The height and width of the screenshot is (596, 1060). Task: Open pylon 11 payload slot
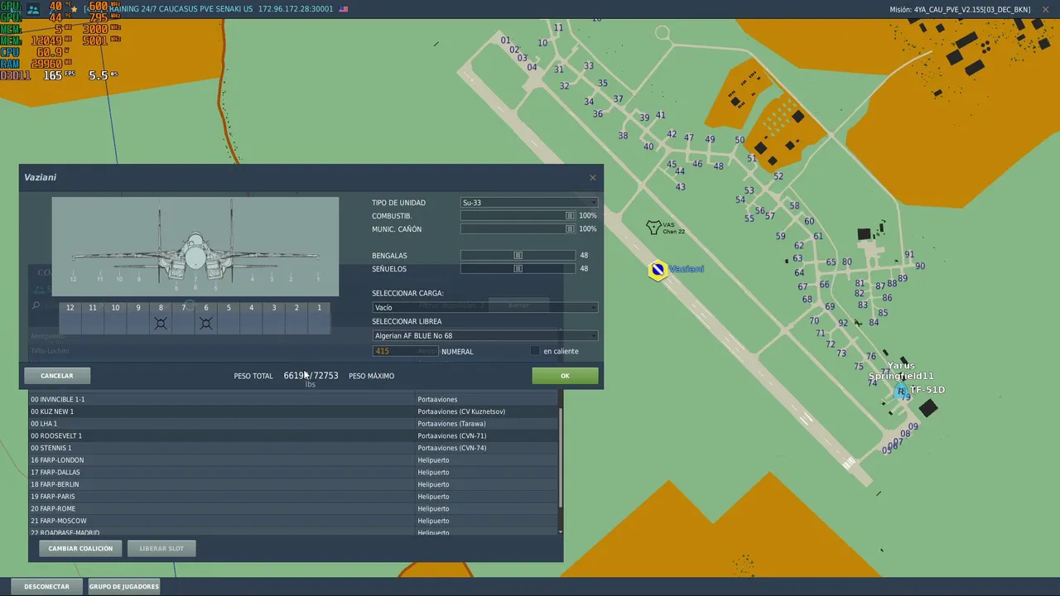pyautogui.click(x=93, y=318)
